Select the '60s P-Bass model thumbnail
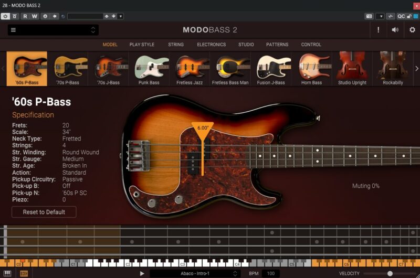The image size is (420, 278). point(27,69)
